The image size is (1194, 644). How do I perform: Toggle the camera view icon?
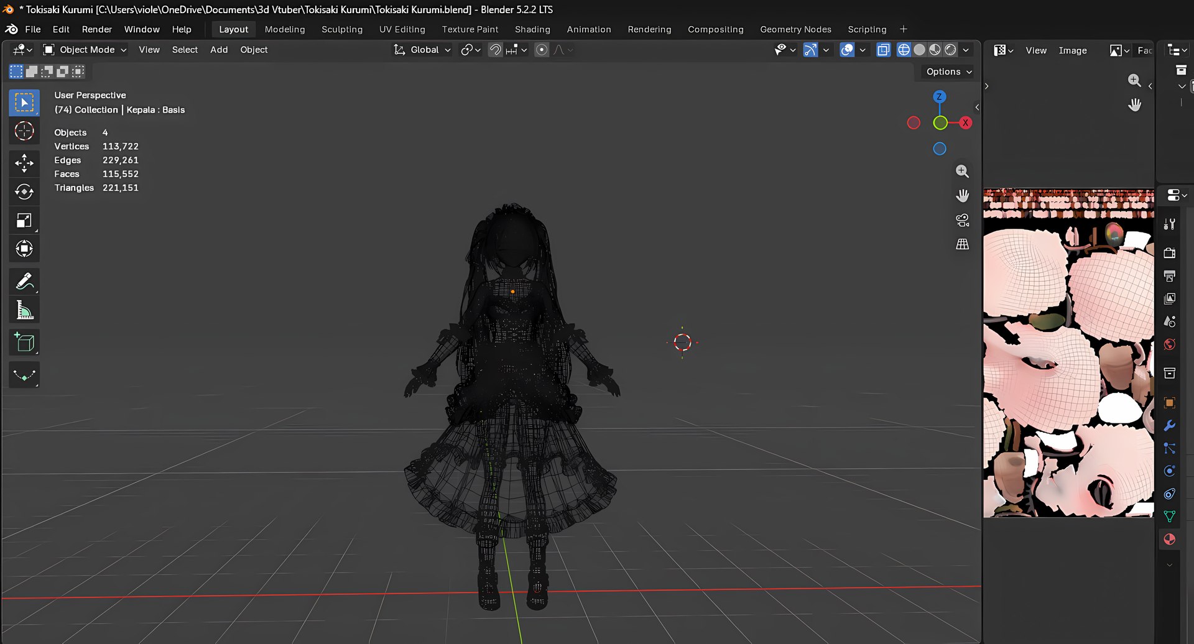[962, 220]
